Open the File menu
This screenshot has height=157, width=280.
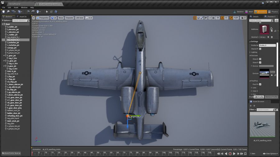[x=3, y=7]
